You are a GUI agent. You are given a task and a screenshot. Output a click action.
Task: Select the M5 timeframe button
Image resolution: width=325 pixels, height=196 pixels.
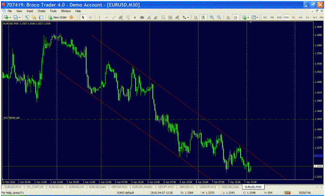click(272, 18)
